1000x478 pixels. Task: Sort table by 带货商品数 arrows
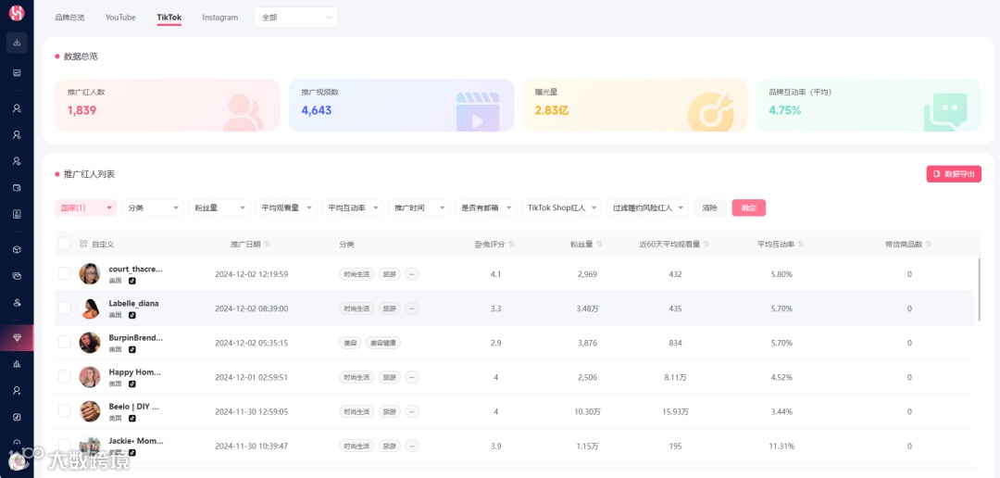click(930, 244)
